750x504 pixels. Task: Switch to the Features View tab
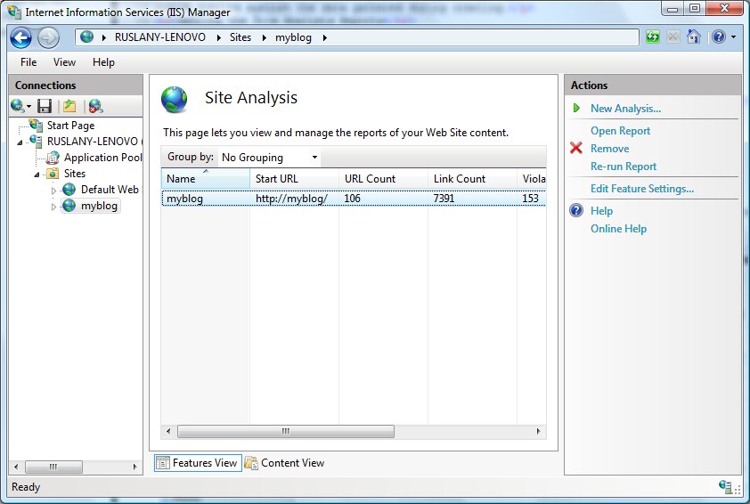point(198,463)
